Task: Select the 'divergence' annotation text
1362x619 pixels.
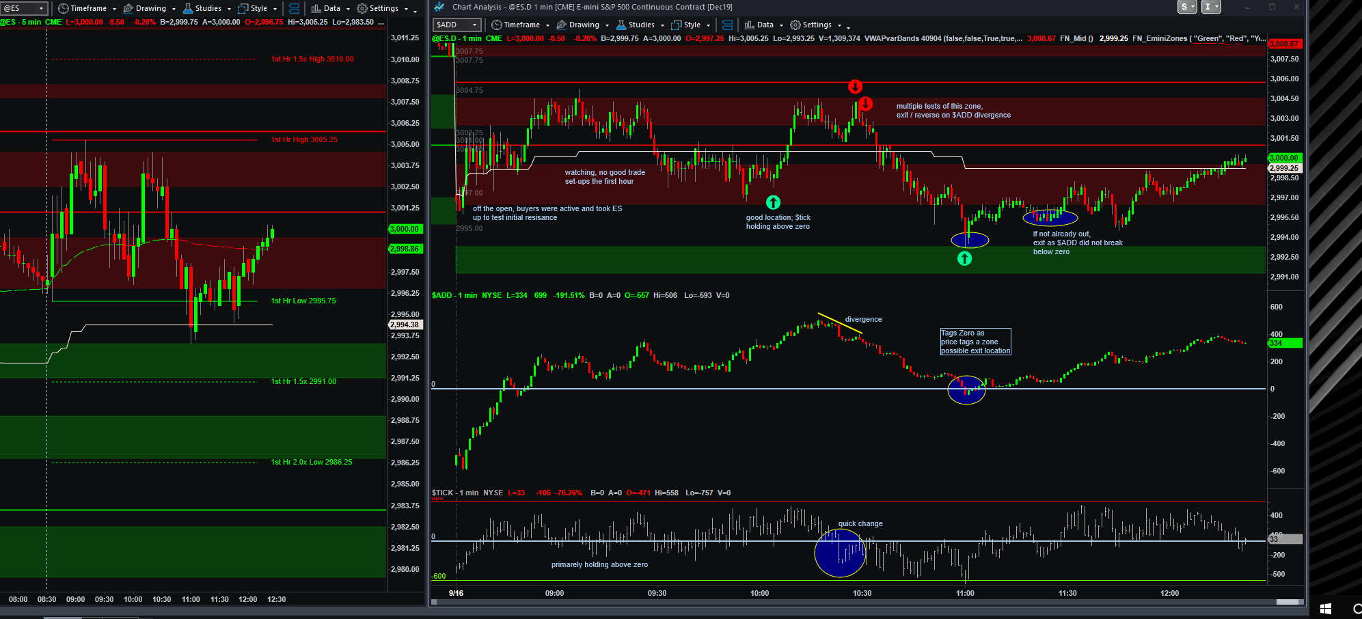Action: coord(863,319)
